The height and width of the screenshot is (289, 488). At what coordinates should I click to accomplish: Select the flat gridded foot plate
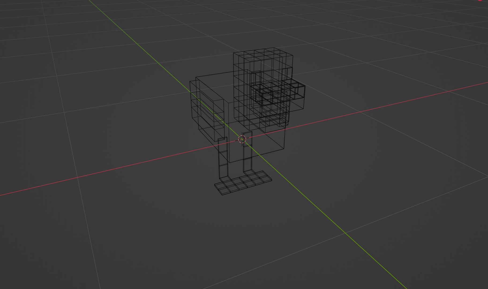click(x=243, y=183)
